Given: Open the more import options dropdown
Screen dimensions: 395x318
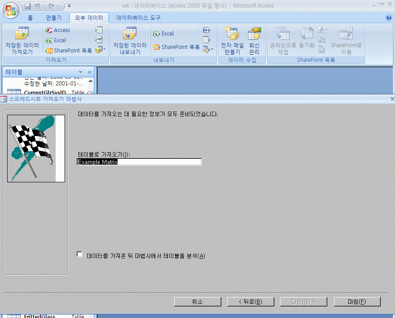Looking at the screenshot, I should click(100, 49).
